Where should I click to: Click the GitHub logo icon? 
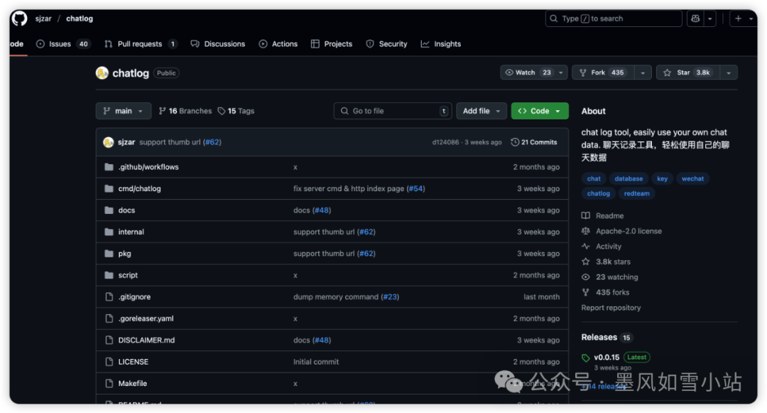click(x=20, y=18)
